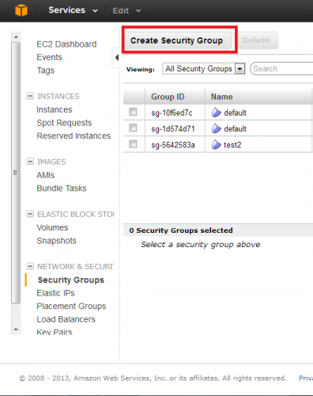Collapse the navigation pane with the arrow icon
This screenshot has height=396, width=313.
coord(117,57)
